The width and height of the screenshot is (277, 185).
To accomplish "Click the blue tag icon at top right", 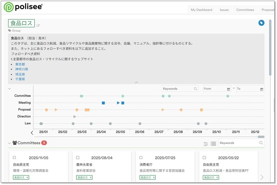I will click(x=261, y=23).
